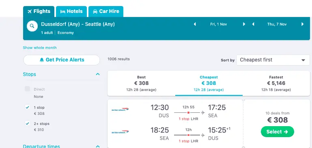Click the magnifying glass search icon
The width and height of the screenshot is (312, 148).
click(32, 26)
